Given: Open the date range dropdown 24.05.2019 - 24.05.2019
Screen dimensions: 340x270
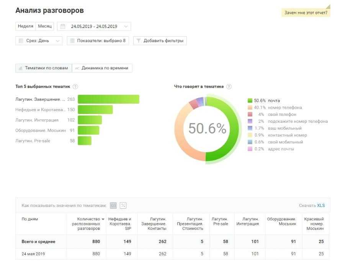Looking at the screenshot, I should click(x=94, y=27).
